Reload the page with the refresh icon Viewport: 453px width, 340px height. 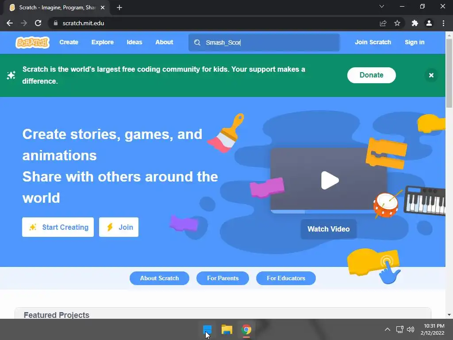(x=38, y=23)
